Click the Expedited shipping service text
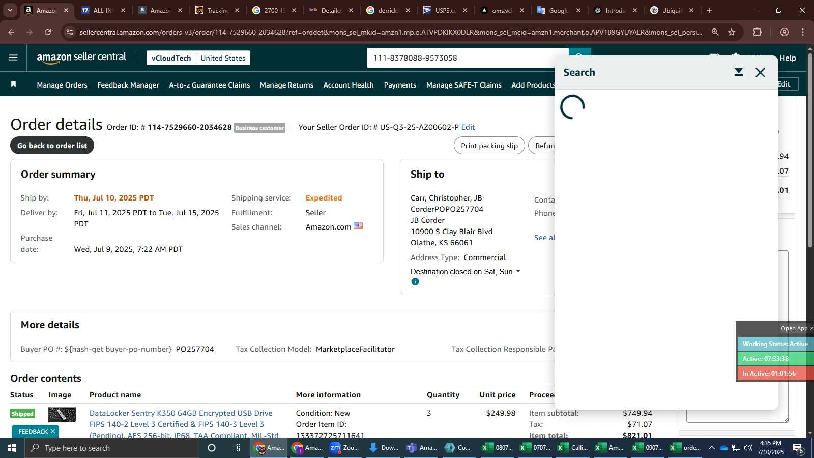The image size is (814, 458). click(x=324, y=198)
